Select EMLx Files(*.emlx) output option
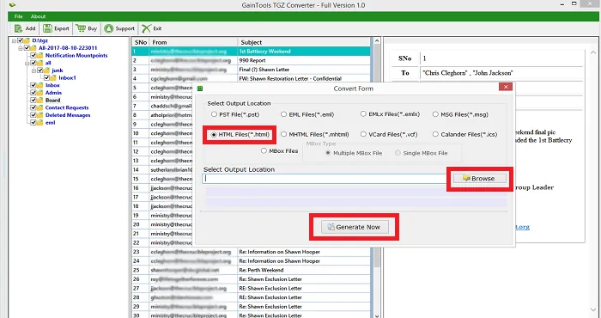 (390, 114)
